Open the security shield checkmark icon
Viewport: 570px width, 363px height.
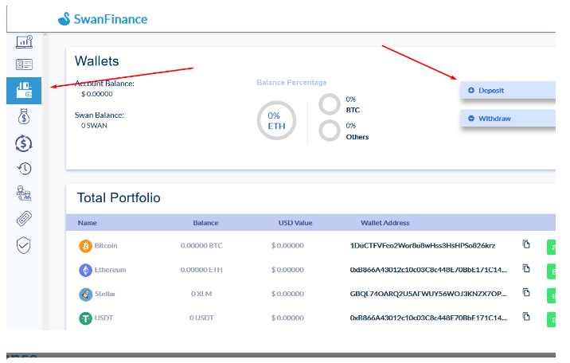tap(24, 244)
